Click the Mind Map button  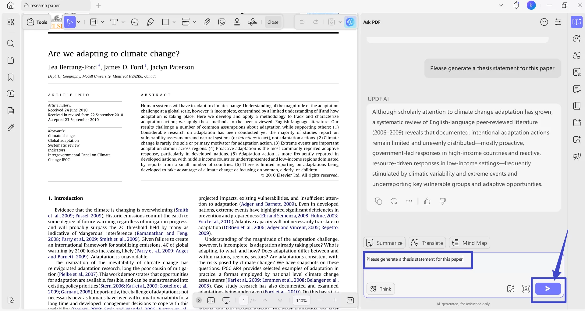point(469,243)
